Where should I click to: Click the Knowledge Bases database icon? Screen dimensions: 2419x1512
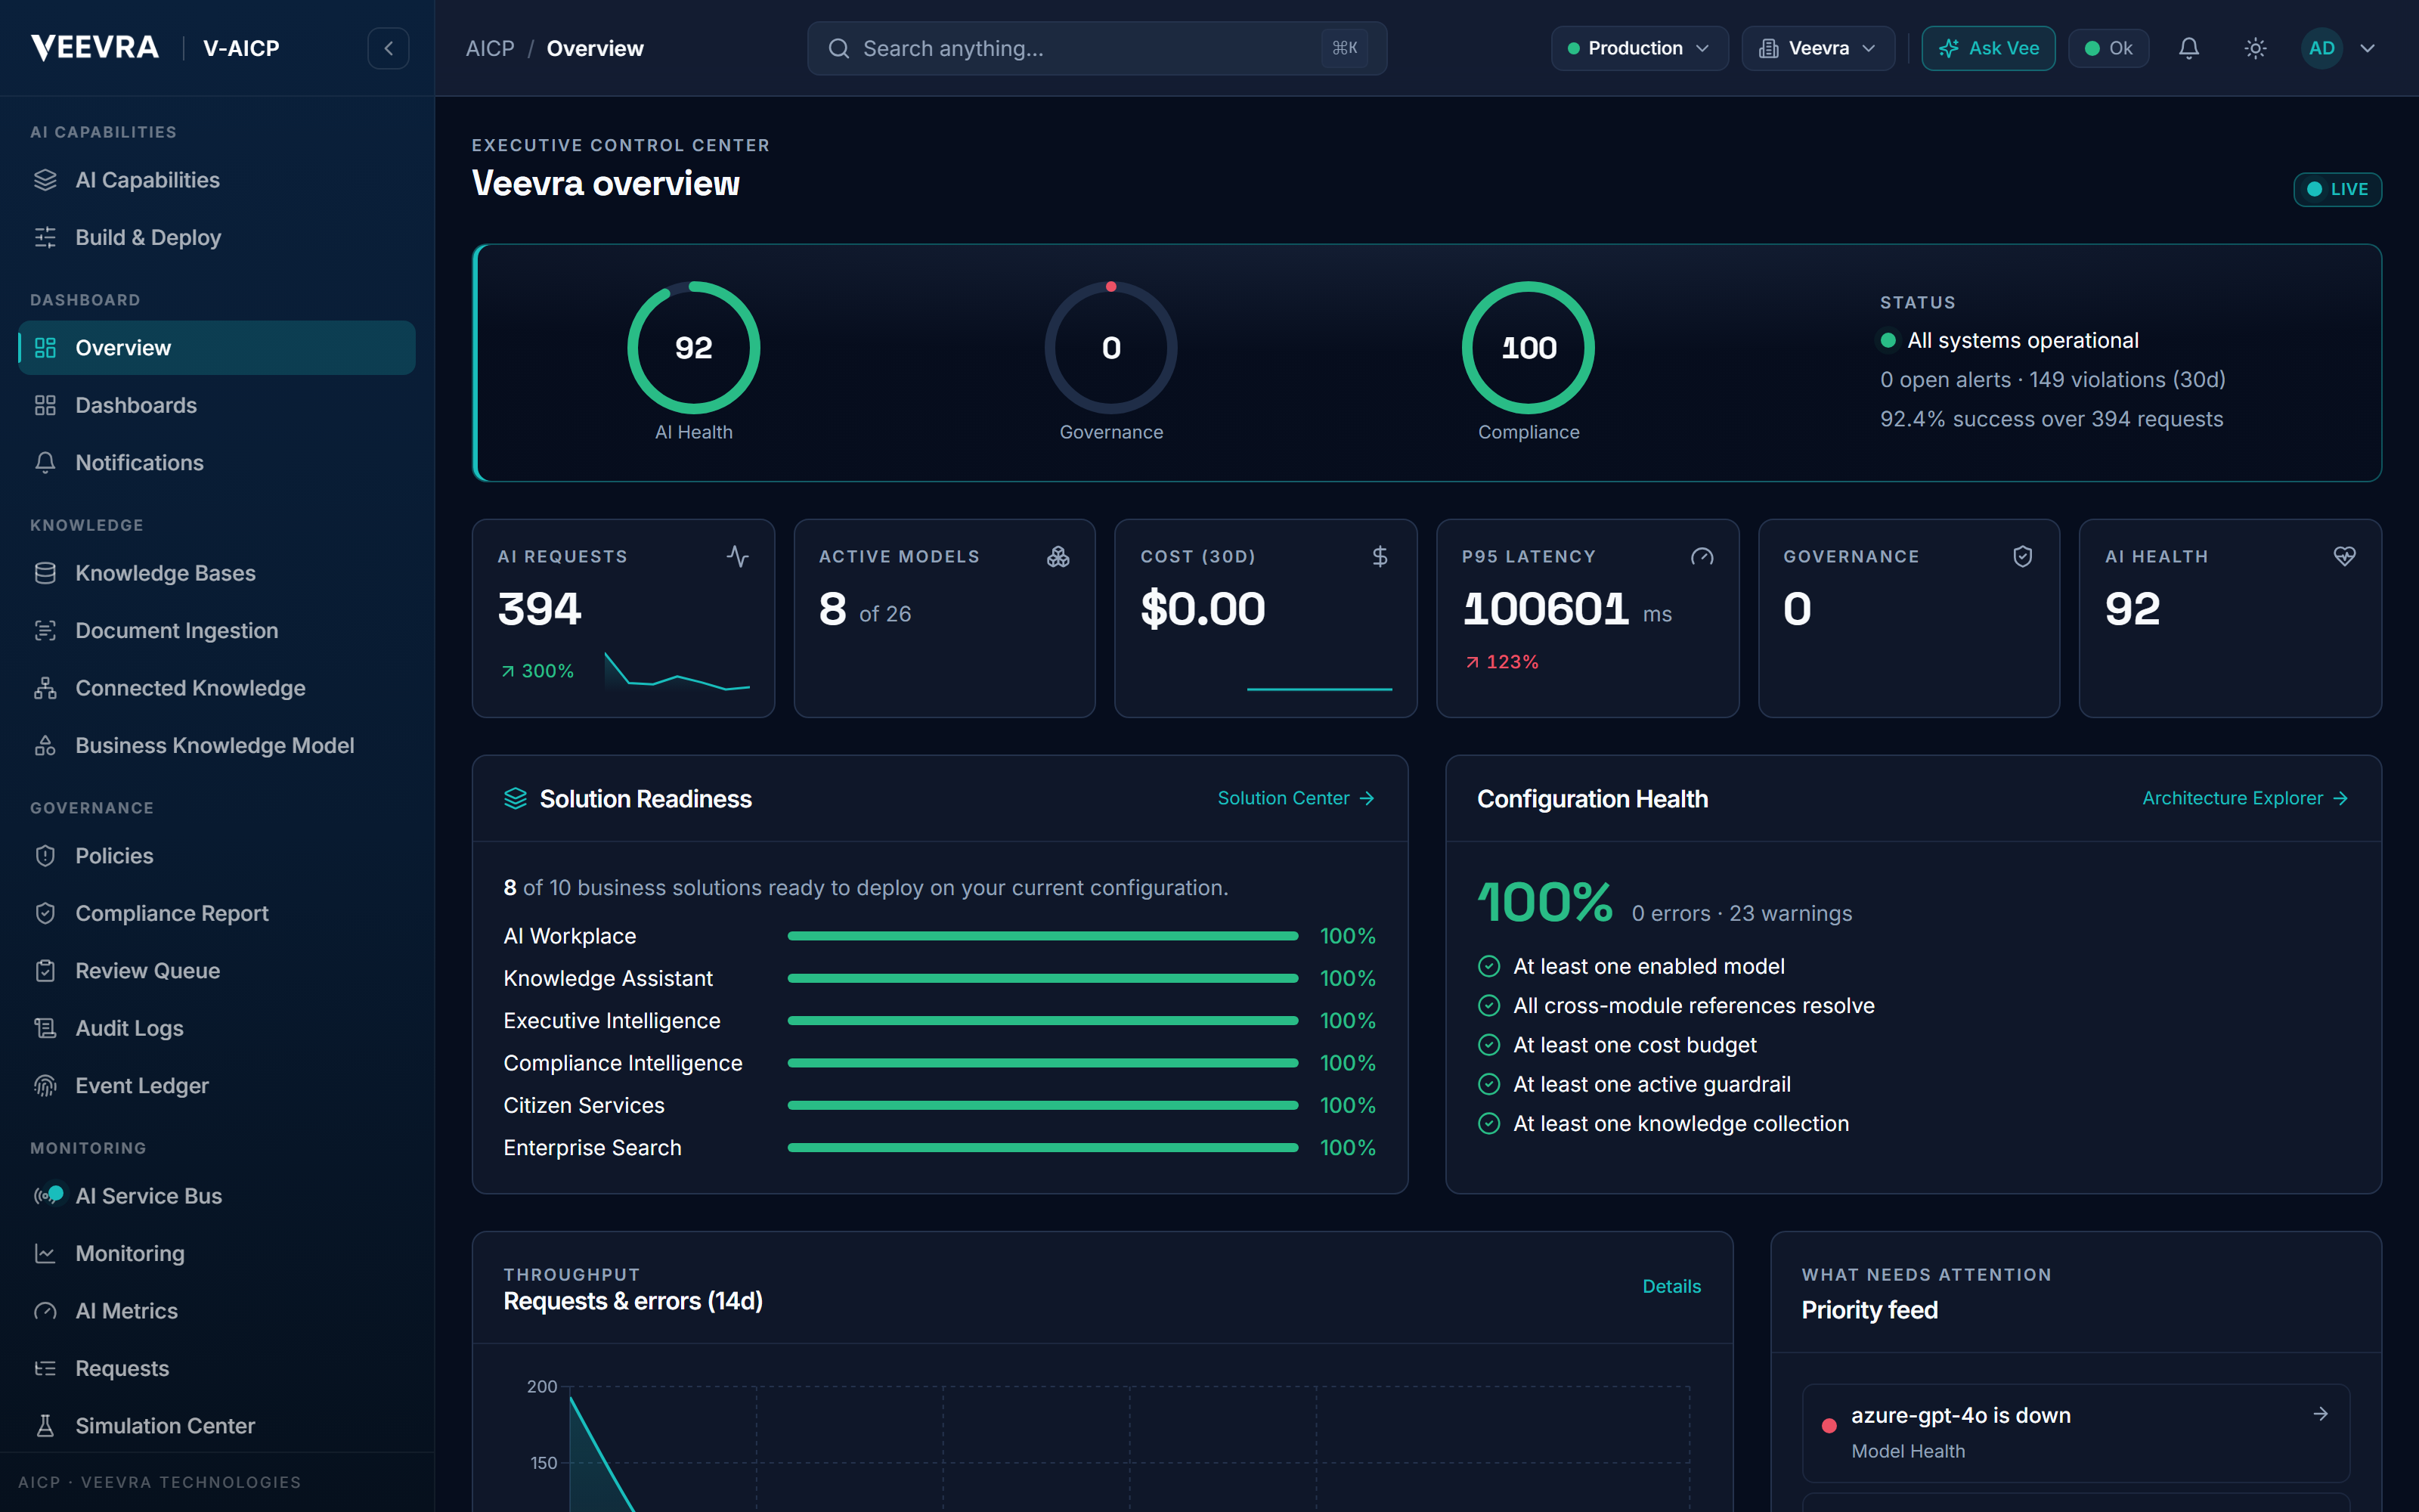[x=45, y=573]
